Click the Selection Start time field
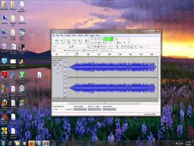 80,109
